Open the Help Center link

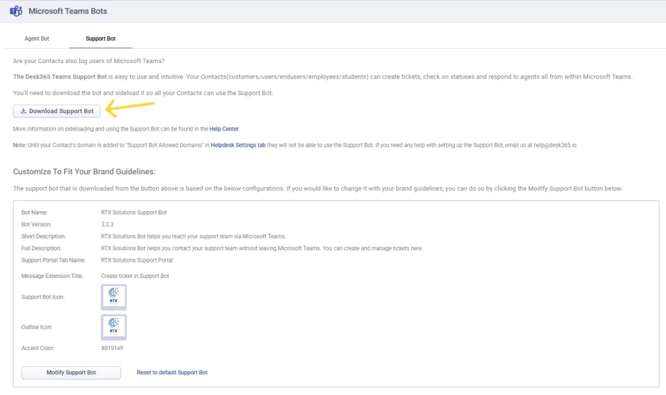tap(224, 129)
